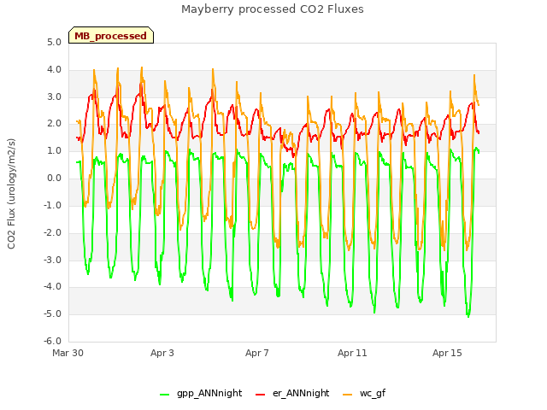Toggle the gpp_ANNnight legend label
This screenshot has width=547, height=410.
coord(209,393)
